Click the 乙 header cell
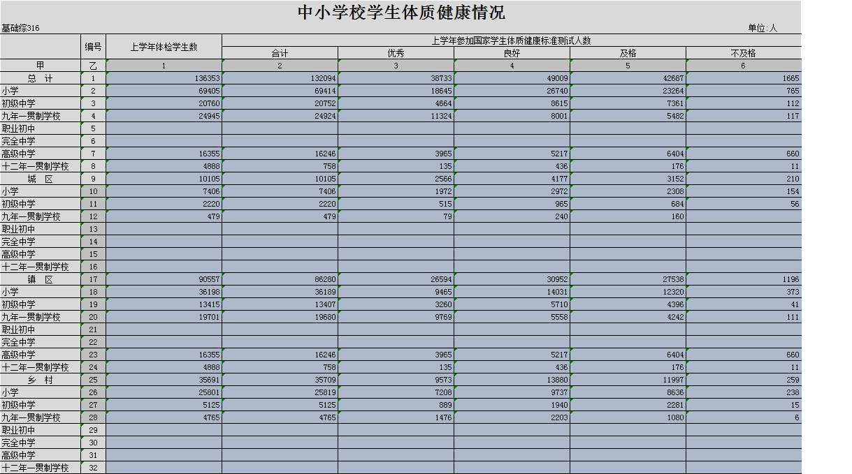 [94, 66]
